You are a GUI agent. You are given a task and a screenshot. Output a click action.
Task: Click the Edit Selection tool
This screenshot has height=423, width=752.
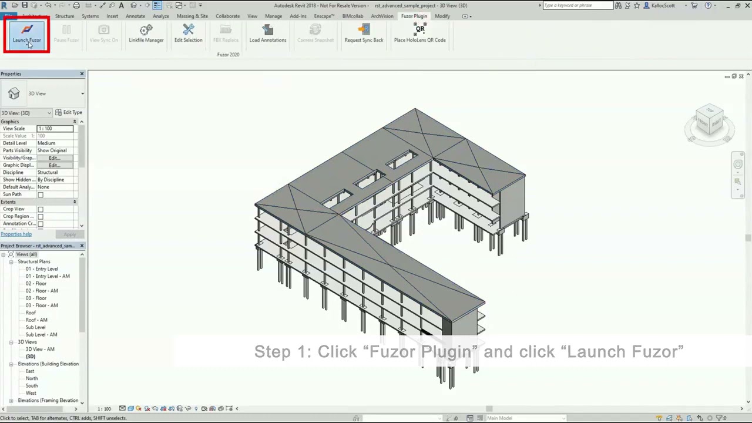[x=188, y=34]
